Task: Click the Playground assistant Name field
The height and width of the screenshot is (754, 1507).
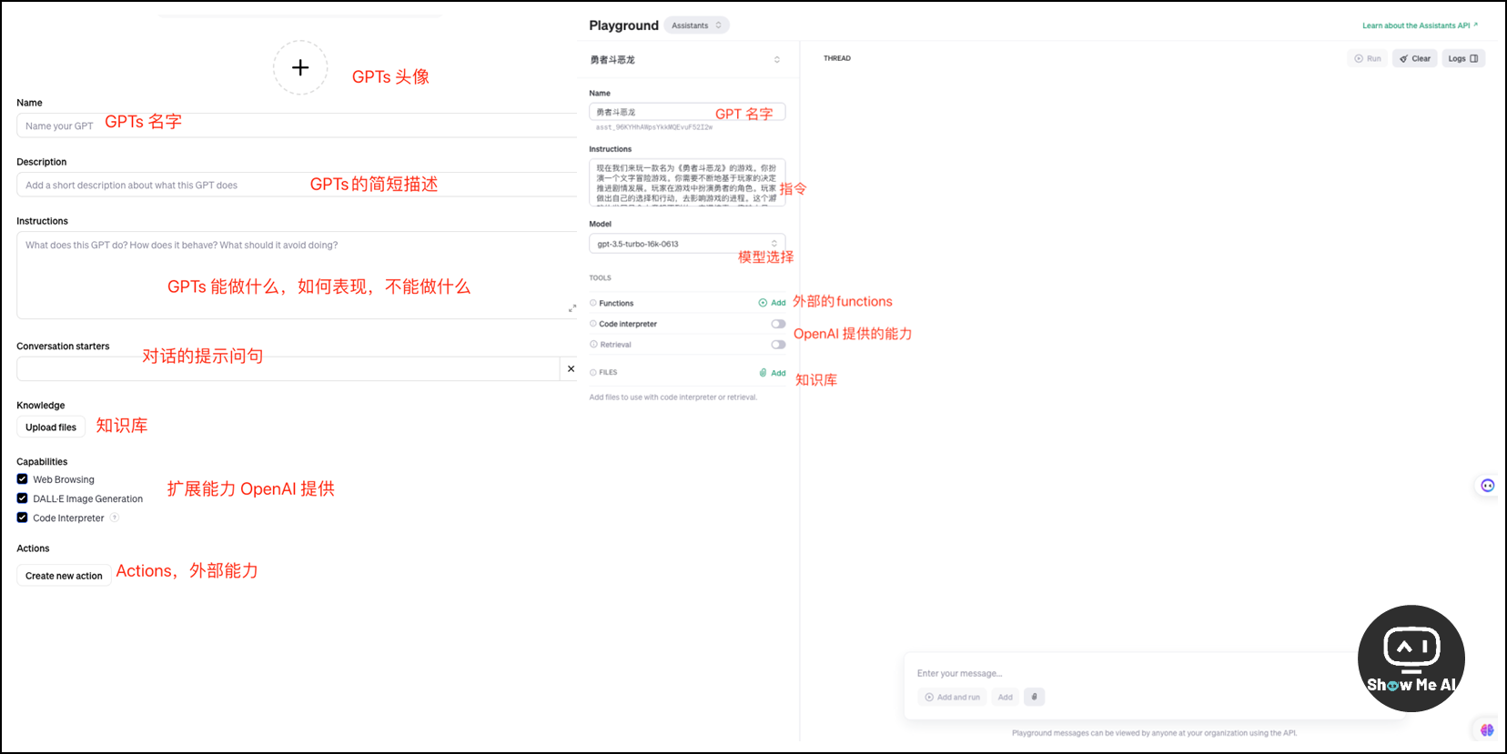Action: [x=687, y=112]
